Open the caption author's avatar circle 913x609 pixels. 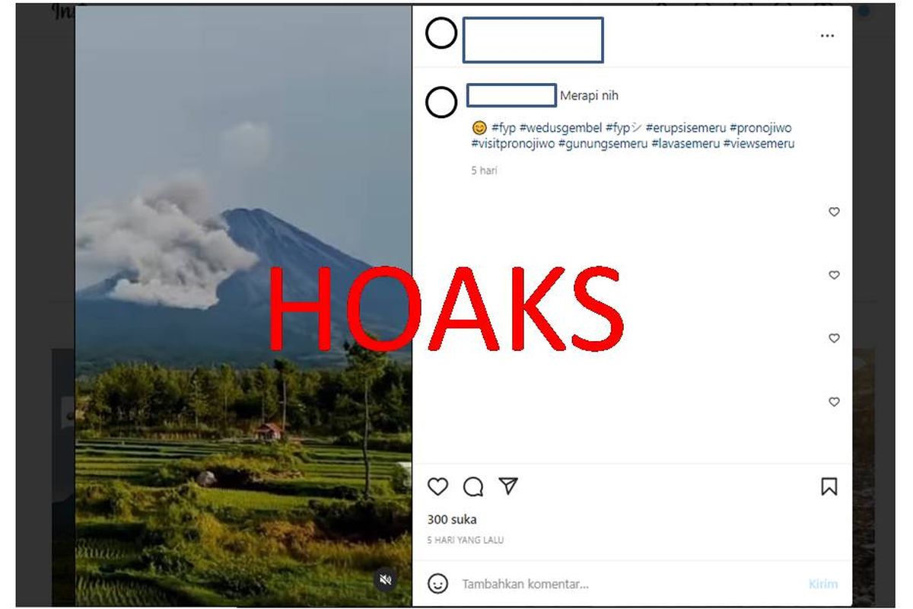(x=441, y=101)
